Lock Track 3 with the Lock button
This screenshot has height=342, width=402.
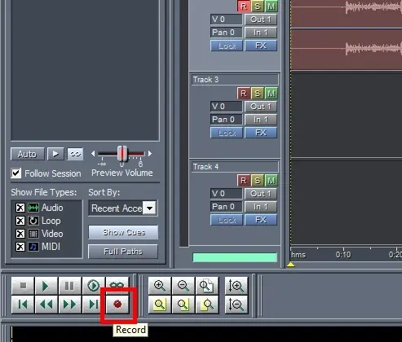[x=227, y=133]
